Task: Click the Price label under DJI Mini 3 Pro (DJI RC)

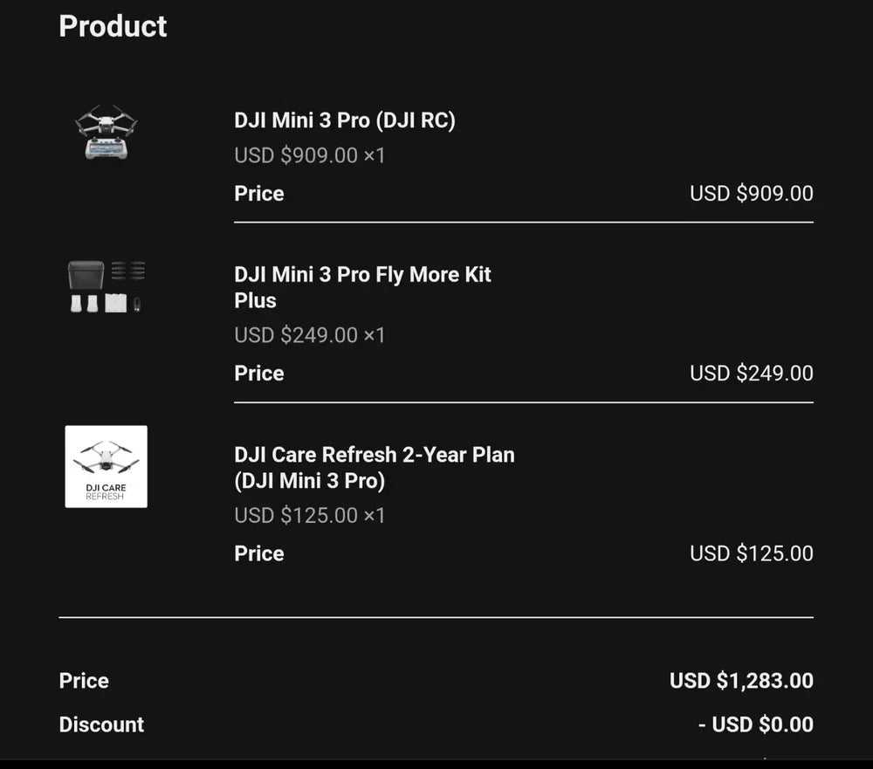Action: pyautogui.click(x=259, y=194)
